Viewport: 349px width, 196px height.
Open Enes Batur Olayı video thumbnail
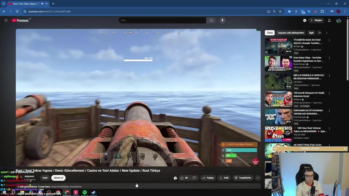point(278,63)
